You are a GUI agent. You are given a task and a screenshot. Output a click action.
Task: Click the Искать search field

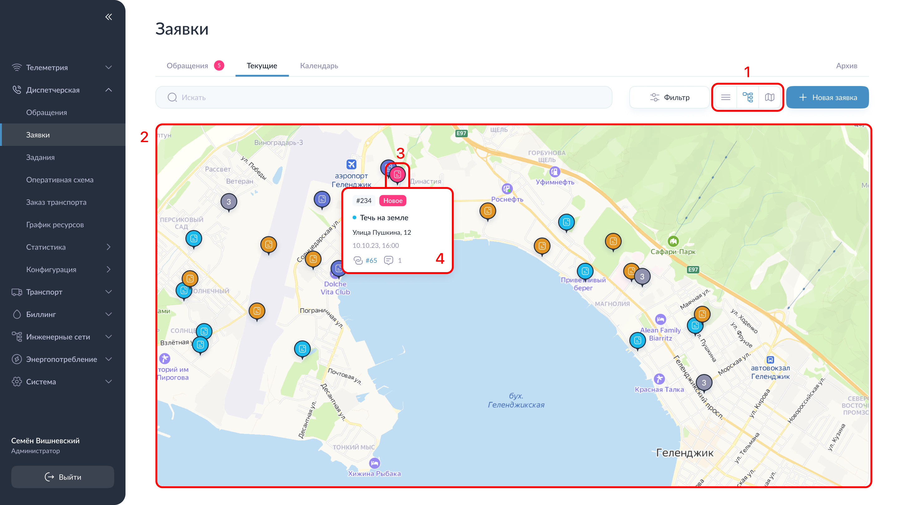tap(383, 97)
